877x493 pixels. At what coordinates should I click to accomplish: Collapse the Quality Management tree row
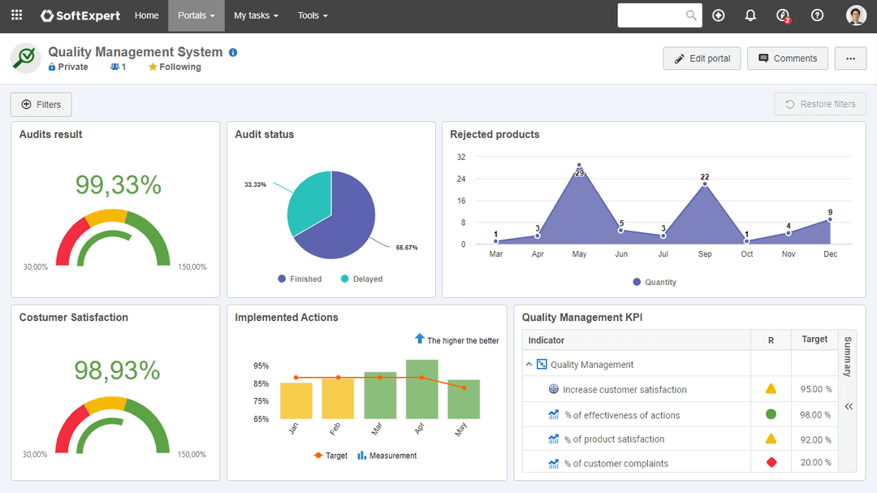(529, 365)
